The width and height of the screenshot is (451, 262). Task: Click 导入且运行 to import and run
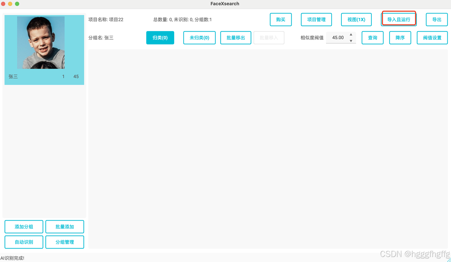pyautogui.click(x=399, y=19)
